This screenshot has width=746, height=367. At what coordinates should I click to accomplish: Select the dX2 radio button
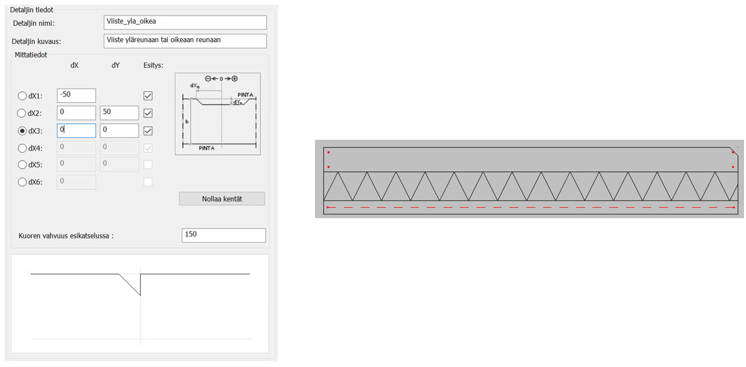[x=22, y=113]
